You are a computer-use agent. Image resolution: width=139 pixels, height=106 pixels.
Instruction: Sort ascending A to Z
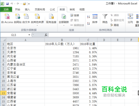click(88, 17)
